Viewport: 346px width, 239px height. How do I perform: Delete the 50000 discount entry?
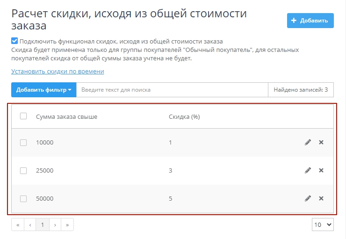(x=321, y=199)
